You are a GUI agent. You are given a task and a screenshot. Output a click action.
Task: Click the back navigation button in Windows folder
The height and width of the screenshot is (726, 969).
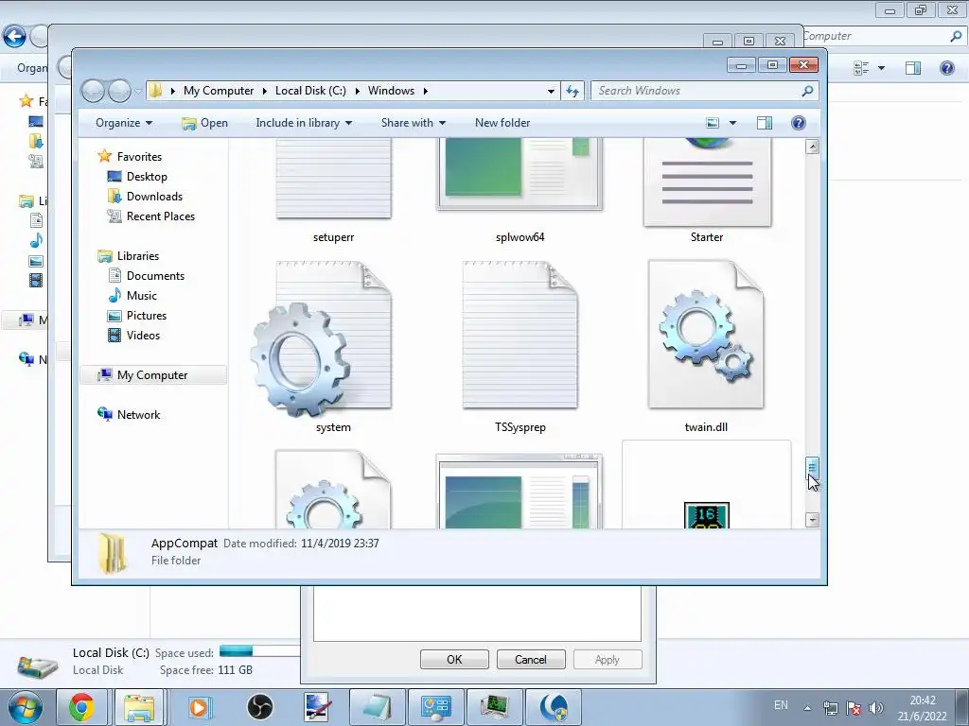93,91
